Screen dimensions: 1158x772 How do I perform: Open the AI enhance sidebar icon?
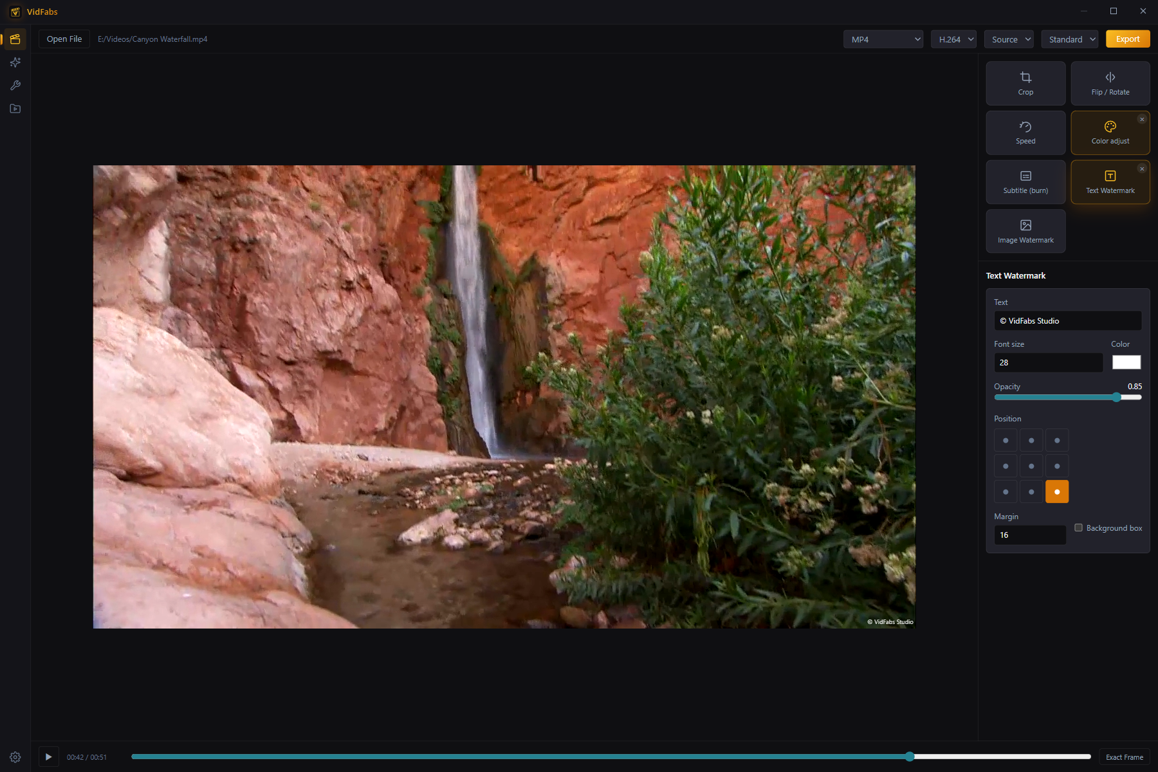[x=15, y=62]
